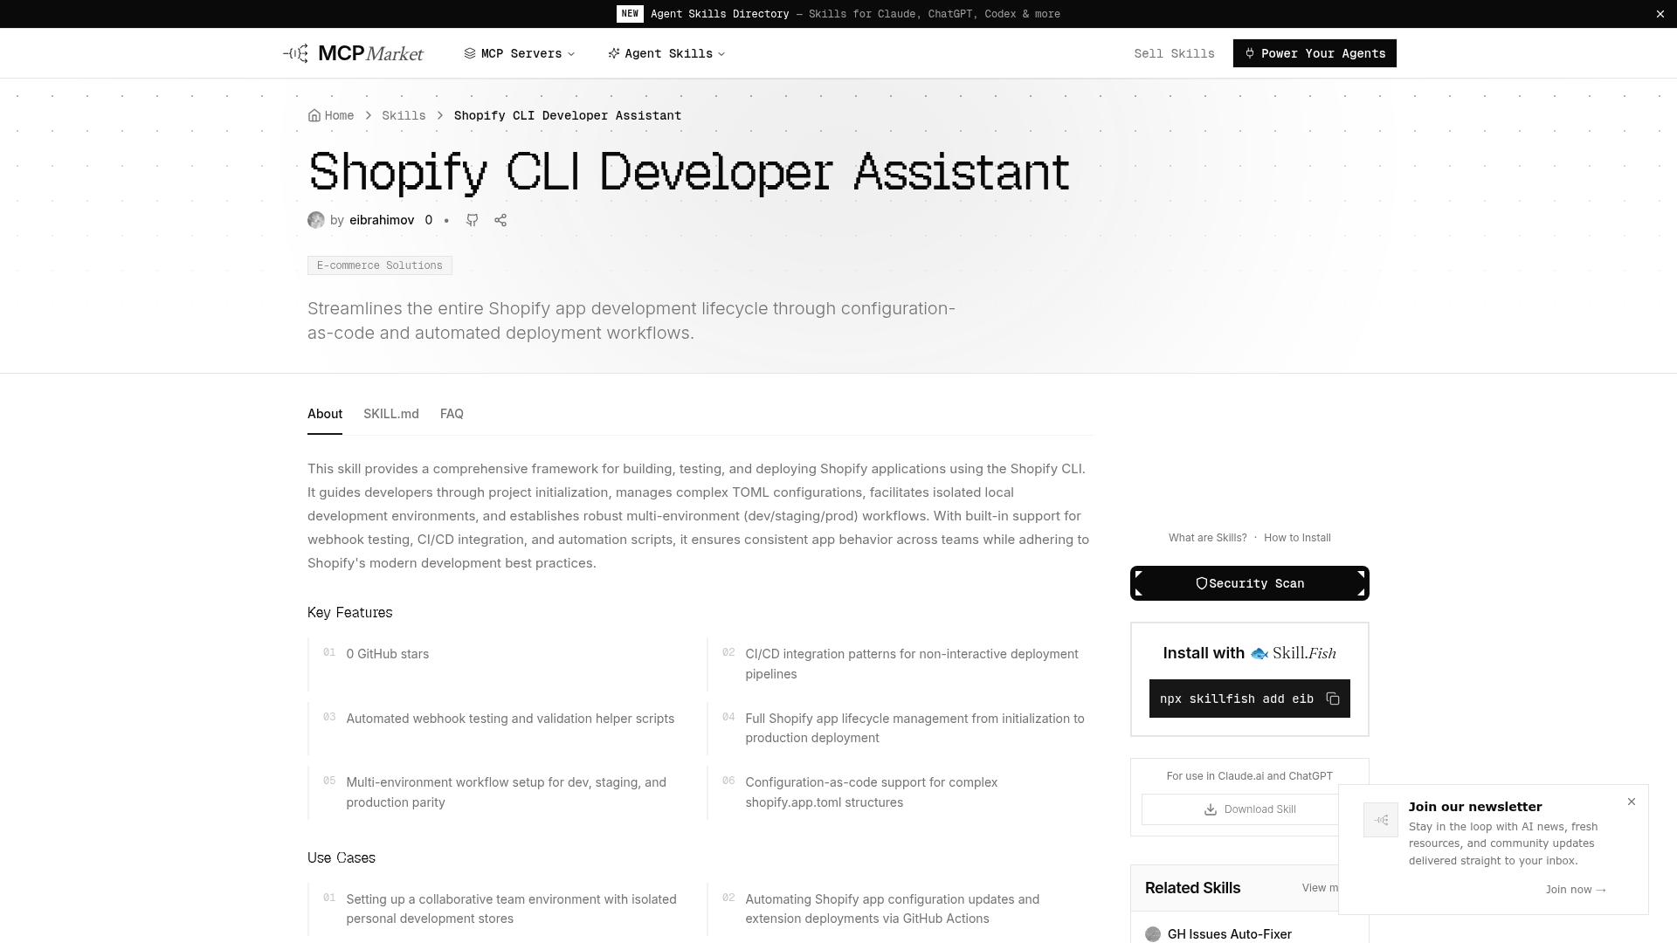Open Skills in the breadcrumb
This screenshot has height=943, width=1677.
pyautogui.click(x=404, y=115)
